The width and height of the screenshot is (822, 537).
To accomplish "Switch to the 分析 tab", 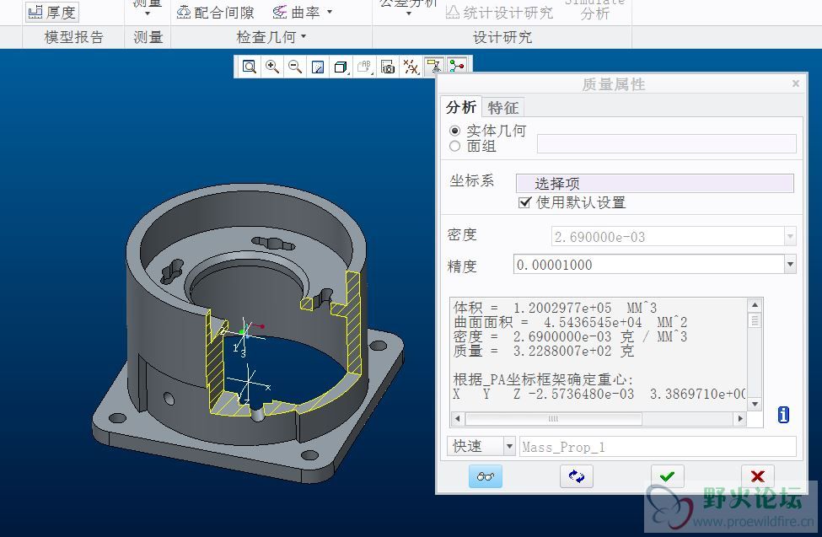I will point(461,107).
